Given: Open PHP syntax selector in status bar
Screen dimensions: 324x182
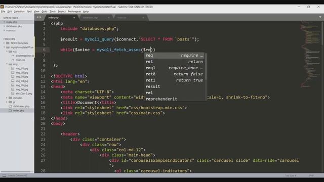Looking at the screenshot, I should (311, 175).
